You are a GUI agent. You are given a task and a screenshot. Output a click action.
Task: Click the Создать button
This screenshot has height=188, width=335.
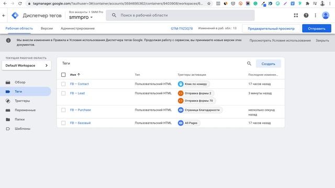pyautogui.click(x=269, y=64)
